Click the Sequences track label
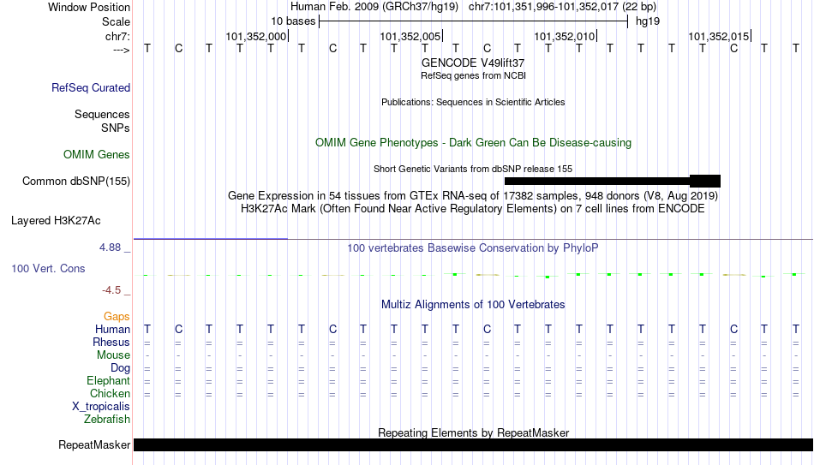This screenshot has height=465, width=814. [x=102, y=114]
